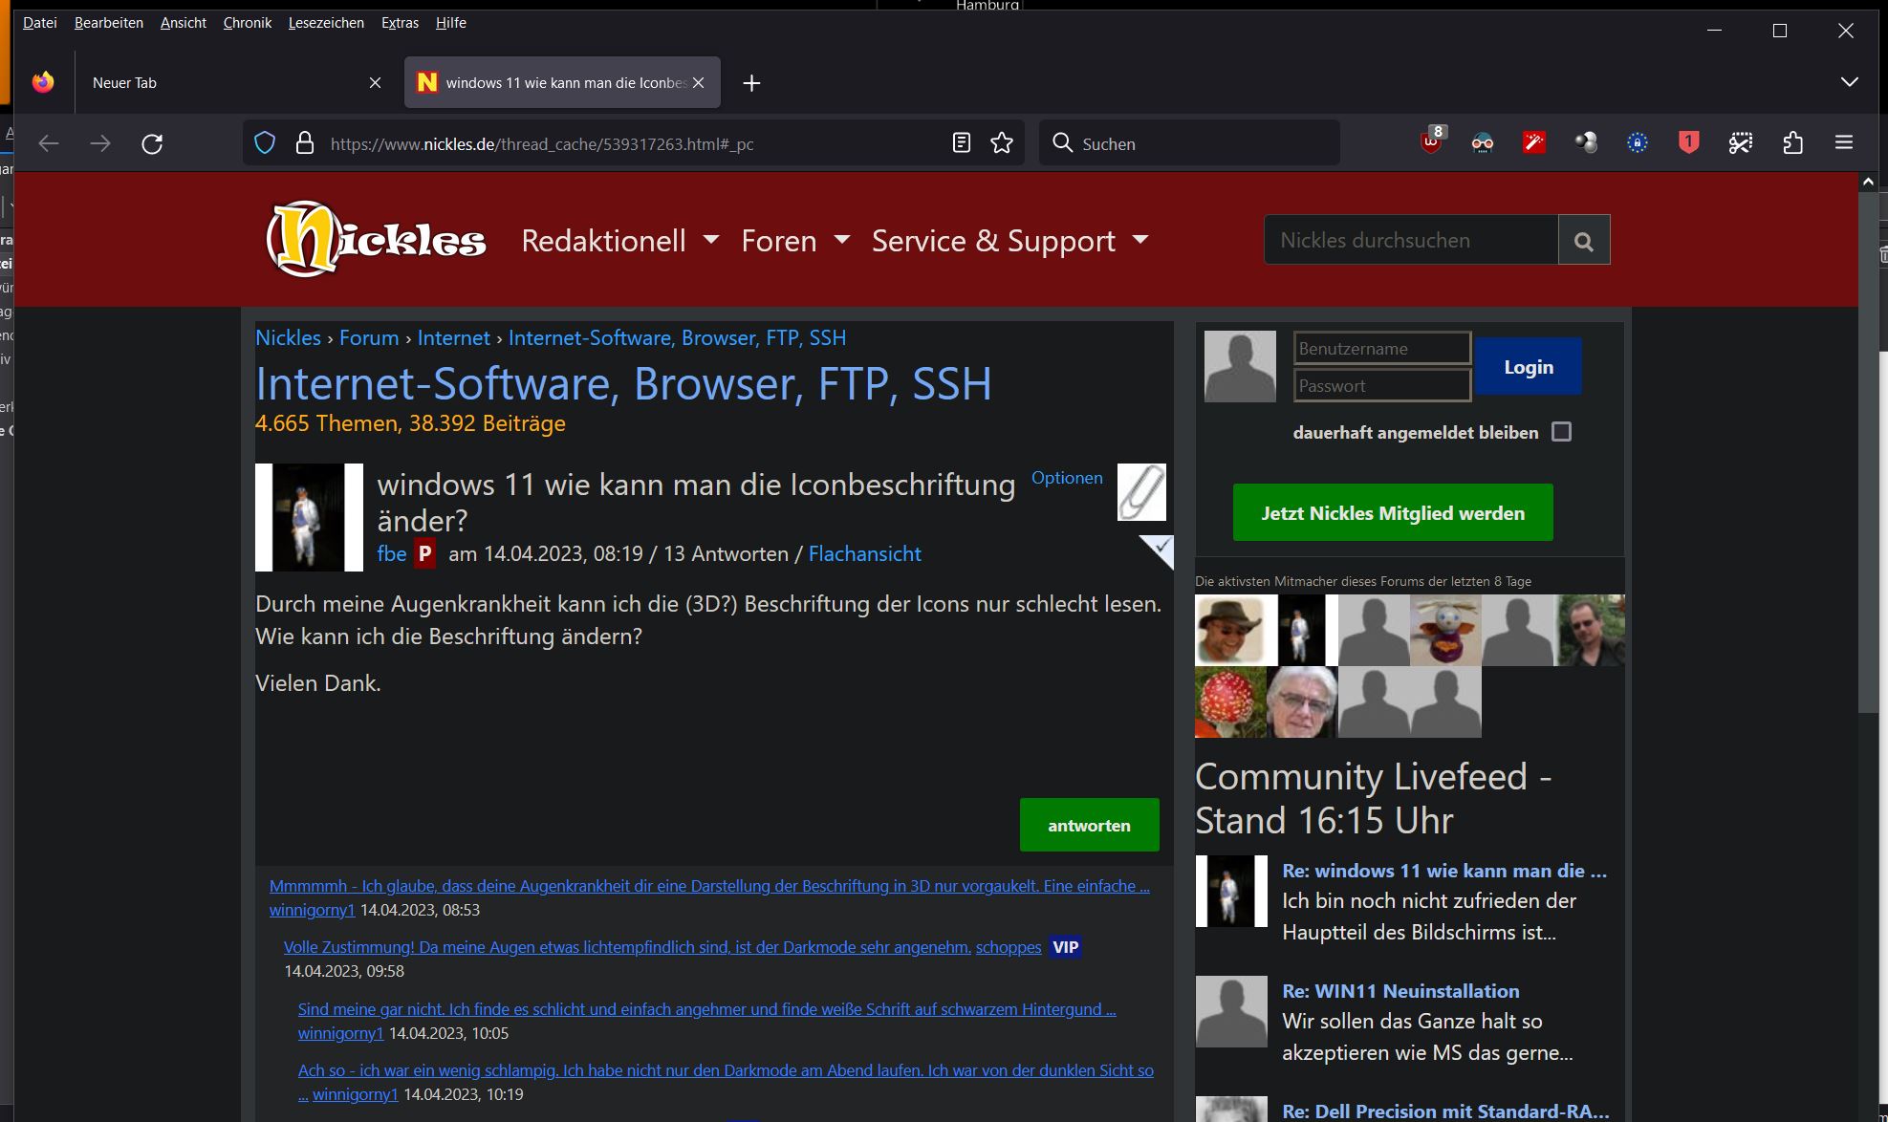Open the Optionen dropdown of the post
Image resolution: width=1888 pixels, height=1122 pixels.
click(x=1067, y=478)
